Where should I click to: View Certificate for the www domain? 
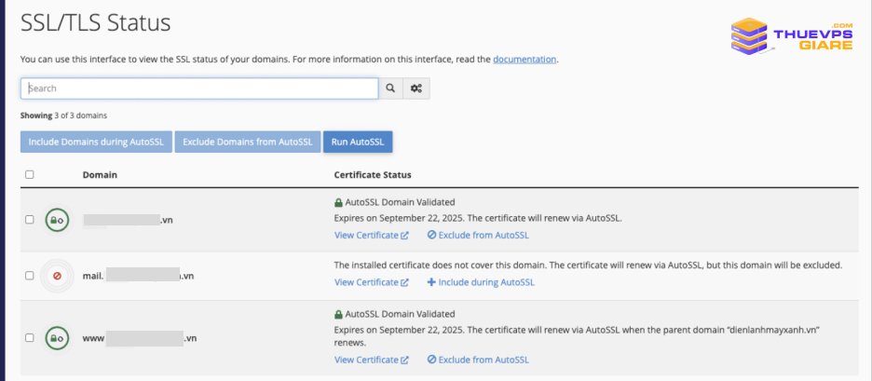click(x=372, y=360)
